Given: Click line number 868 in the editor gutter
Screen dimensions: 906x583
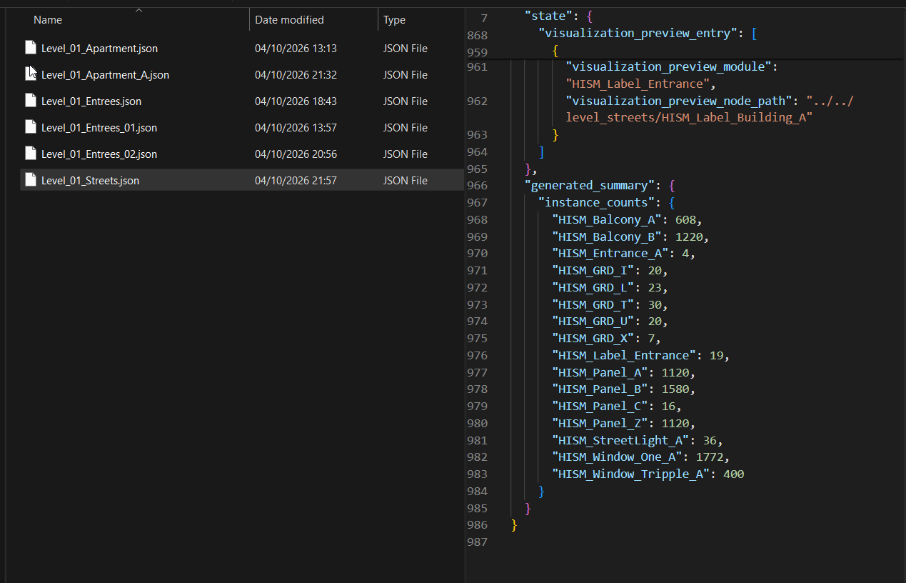Looking at the screenshot, I should pyautogui.click(x=477, y=35).
